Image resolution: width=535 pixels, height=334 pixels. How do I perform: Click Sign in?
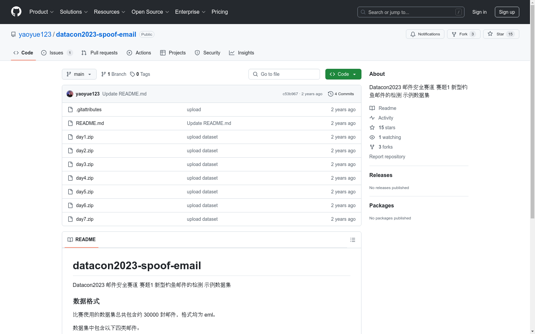coord(479,12)
